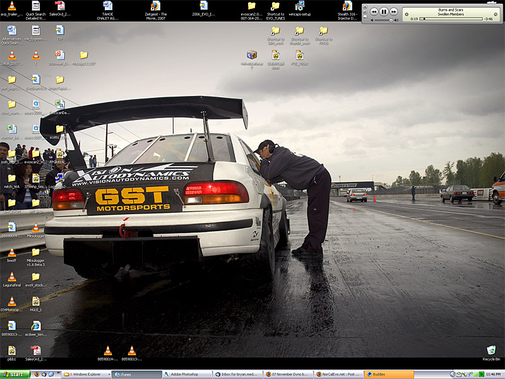This screenshot has width=505, height=379.
Task: Open the Mitsulogger v1.6 Beta 3 folder
Action: click(36, 257)
